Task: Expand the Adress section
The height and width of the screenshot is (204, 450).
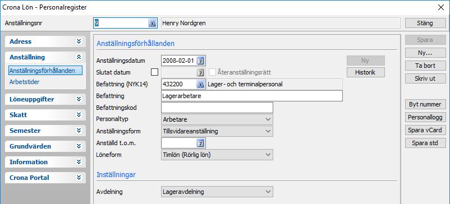Action: (x=79, y=41)
